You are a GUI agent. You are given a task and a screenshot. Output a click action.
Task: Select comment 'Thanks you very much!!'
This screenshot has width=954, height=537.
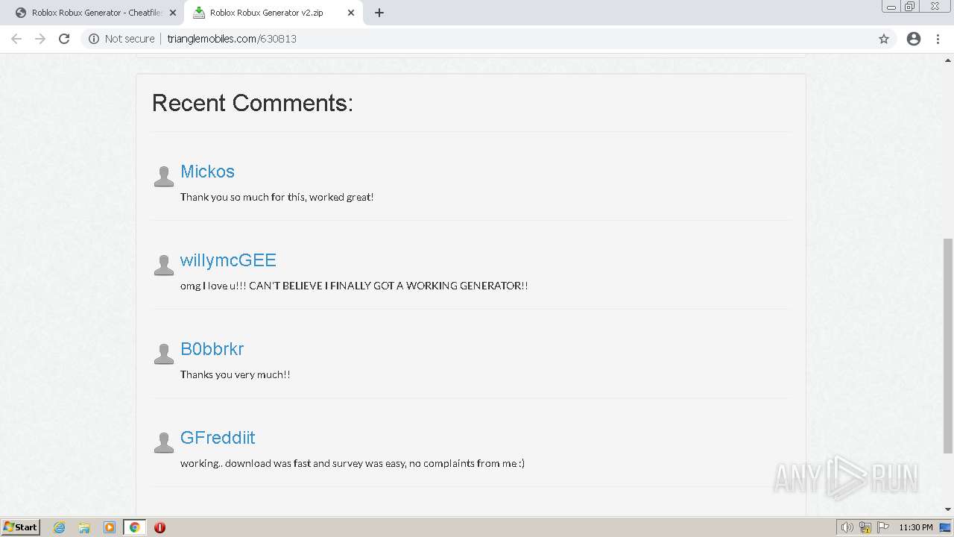point(235,374)
